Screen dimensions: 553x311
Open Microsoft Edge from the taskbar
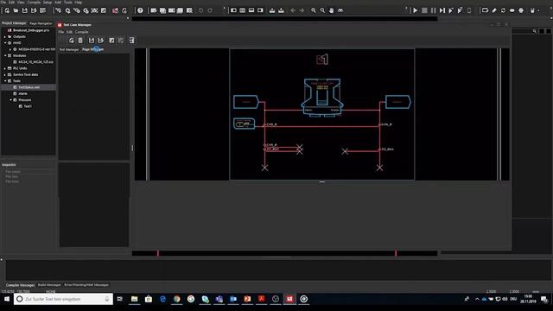pos(162,299)
